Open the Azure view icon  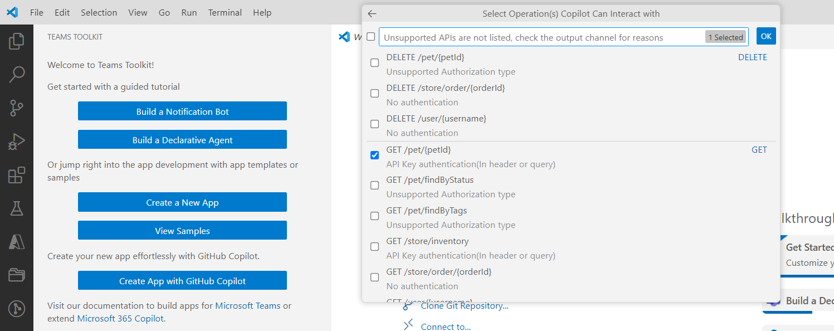(x=17, y=242)
